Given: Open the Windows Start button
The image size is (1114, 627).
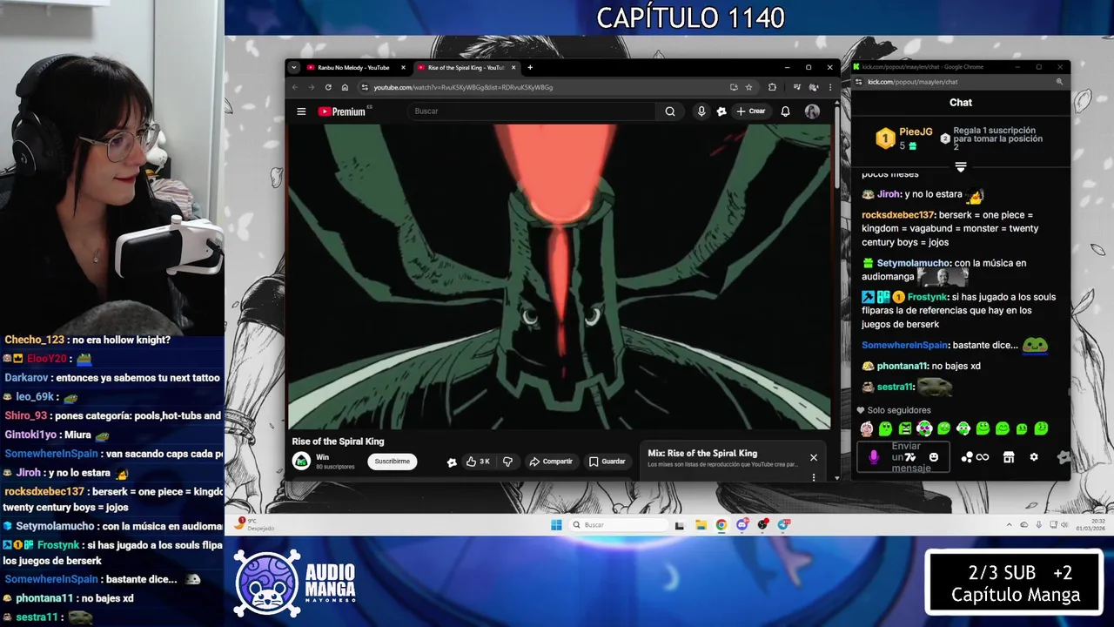Looking at the screenshot, I should (556, 525).
